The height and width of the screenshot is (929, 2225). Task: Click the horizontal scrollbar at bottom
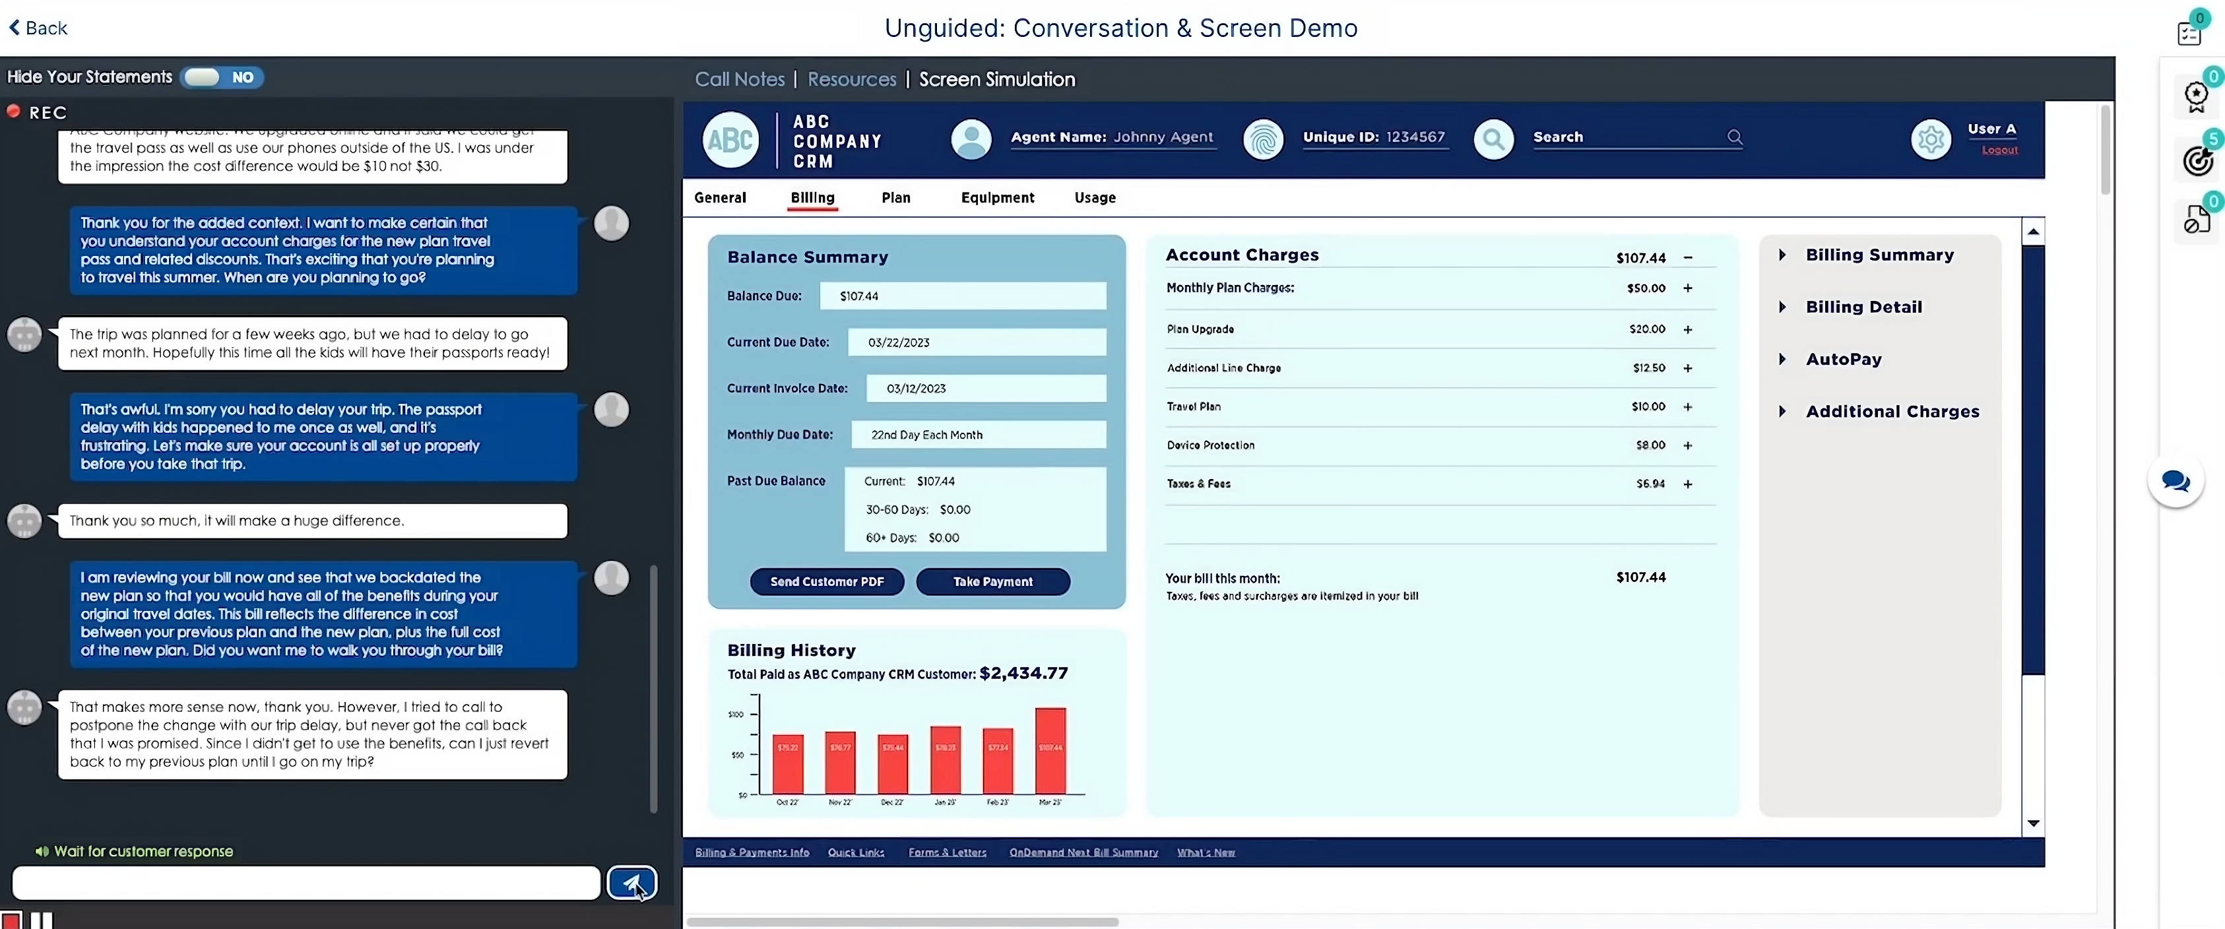coord(902,921)
